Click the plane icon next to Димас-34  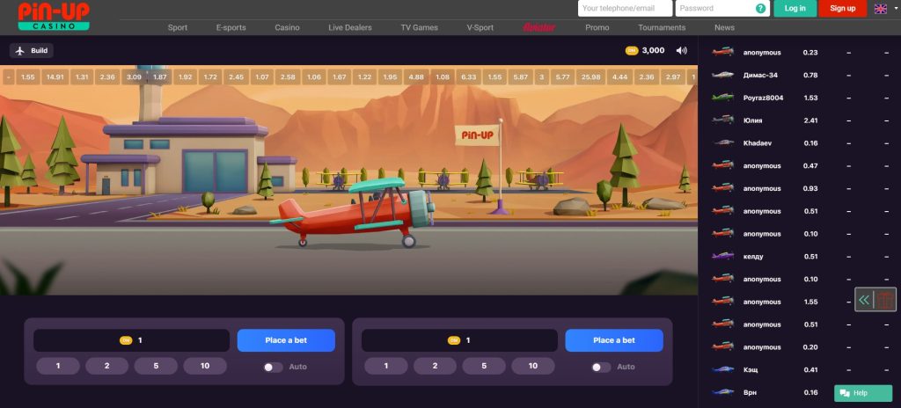(723, 76)
